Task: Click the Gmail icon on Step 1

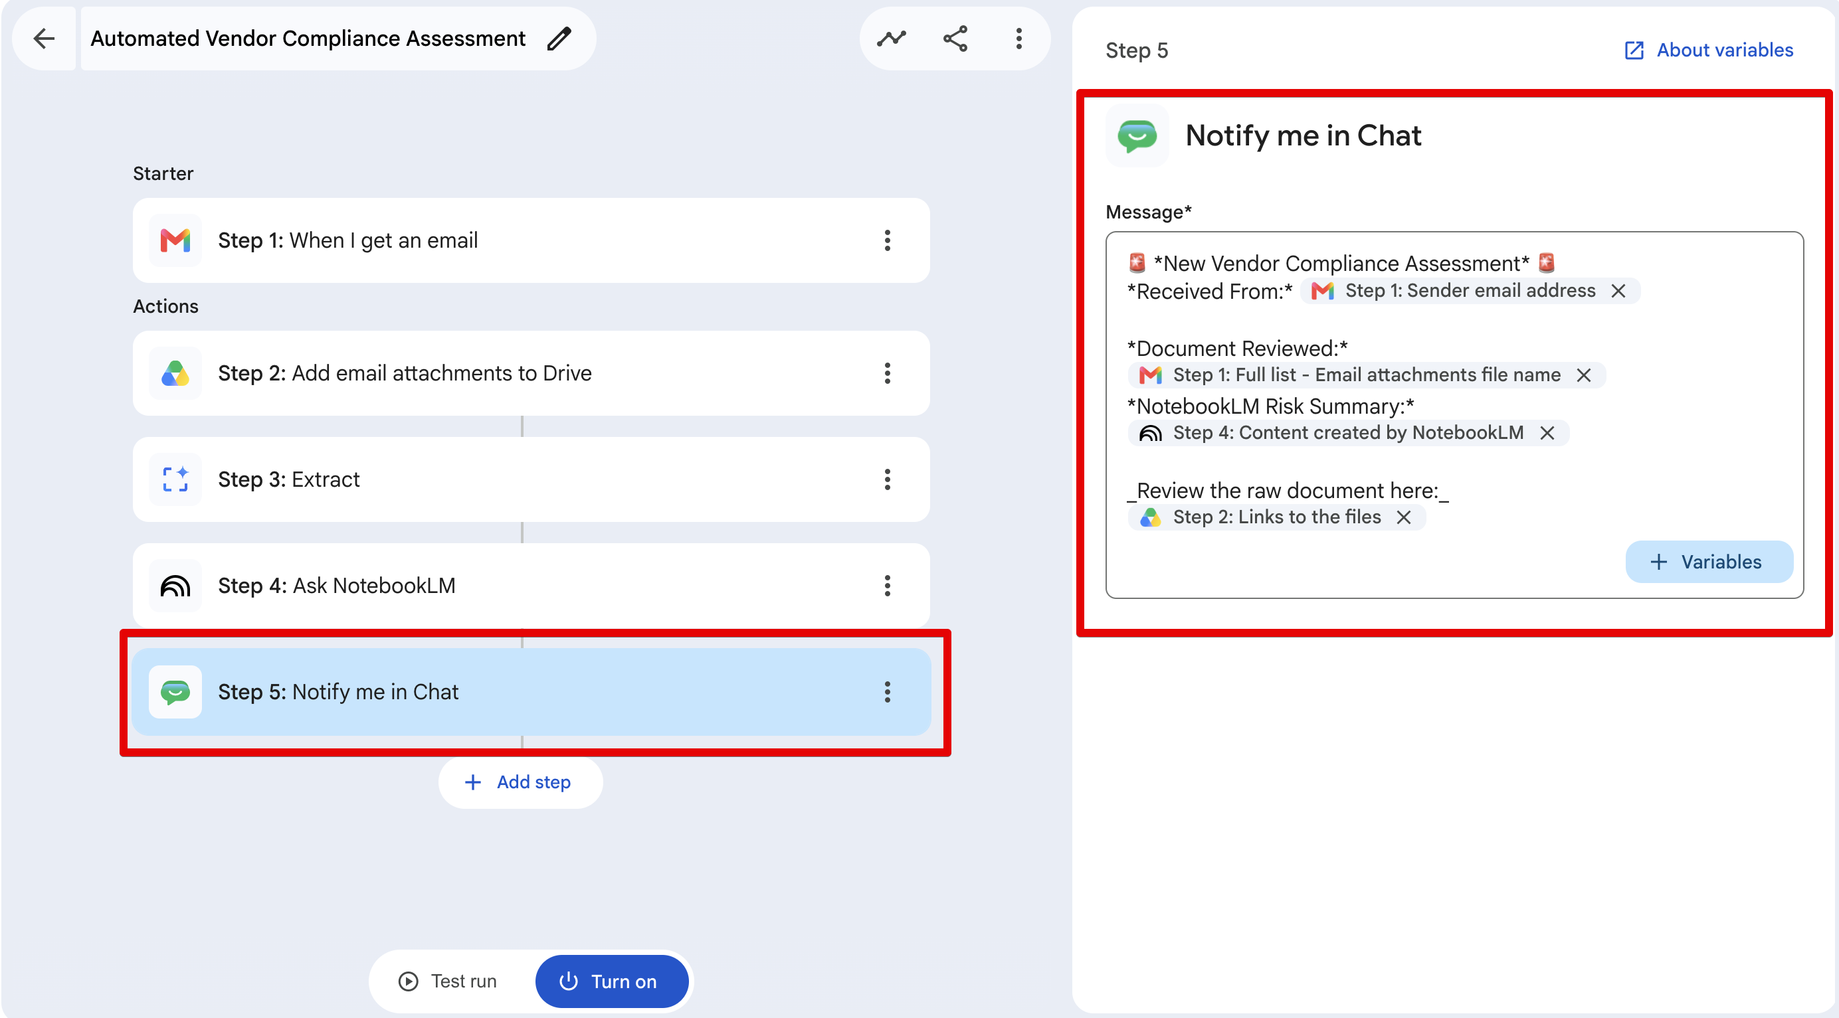Action: click(175, 240)
